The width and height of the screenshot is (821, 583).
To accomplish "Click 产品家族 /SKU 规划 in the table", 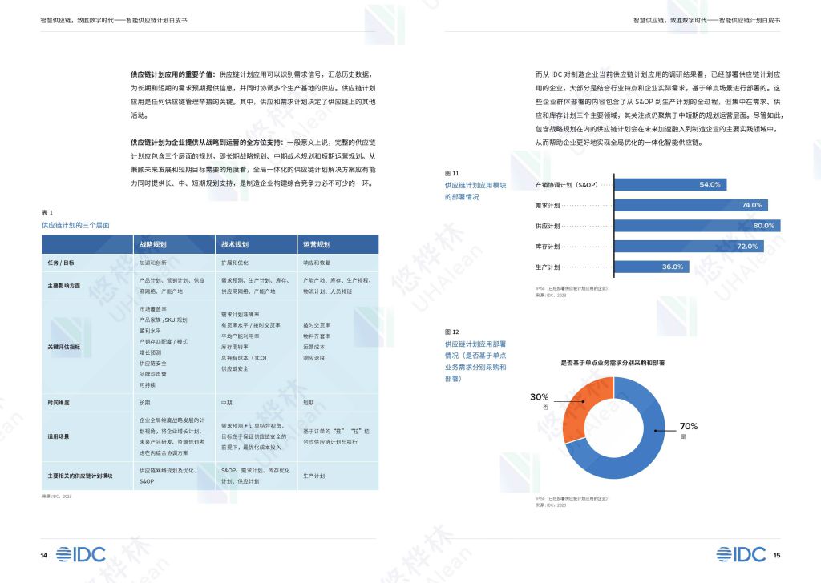I will [x=163, y=320].
